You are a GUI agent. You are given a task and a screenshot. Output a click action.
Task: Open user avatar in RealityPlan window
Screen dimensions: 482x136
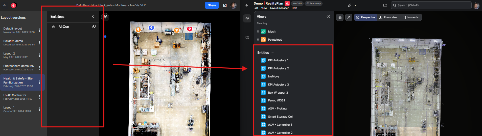tap(476, 5)
